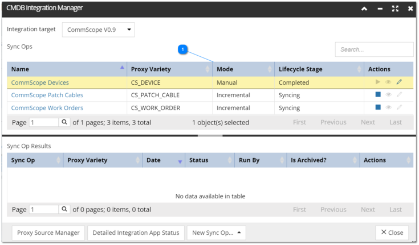Image resolution: width=419 pixels, height=245 pixels.
Task: Sort results by Status column
Action: coord(210,160)
